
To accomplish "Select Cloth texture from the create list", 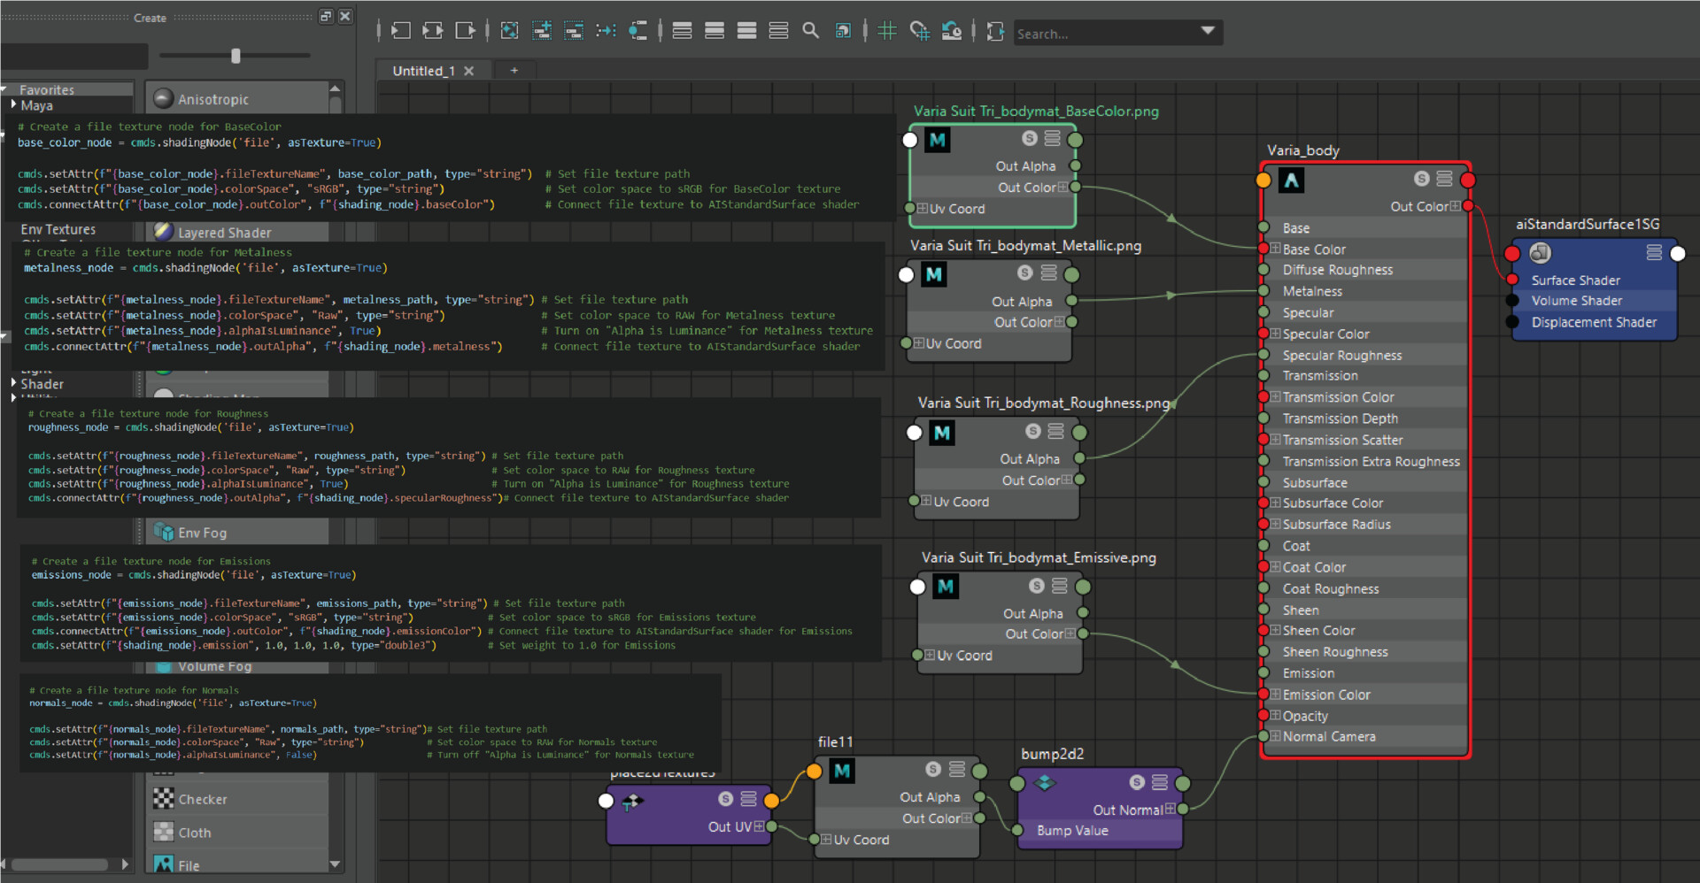I will click(194, 833).
